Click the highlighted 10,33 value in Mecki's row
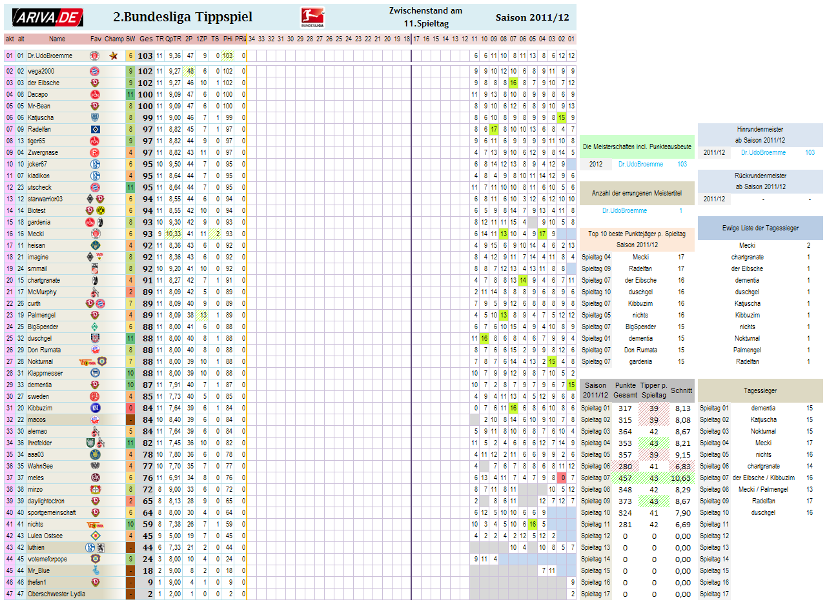This screenshot has width=827, height=604. click(173, 234)
